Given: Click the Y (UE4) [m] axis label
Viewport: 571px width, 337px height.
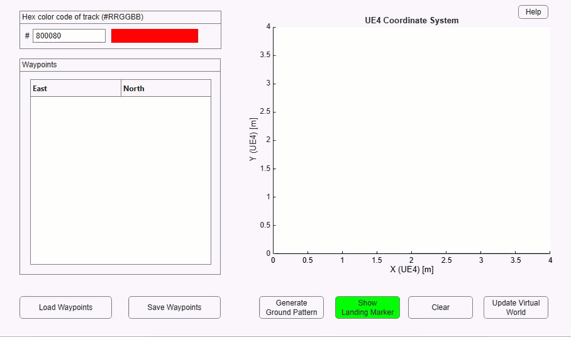Looking at the screenshot, I should point(253,140).
